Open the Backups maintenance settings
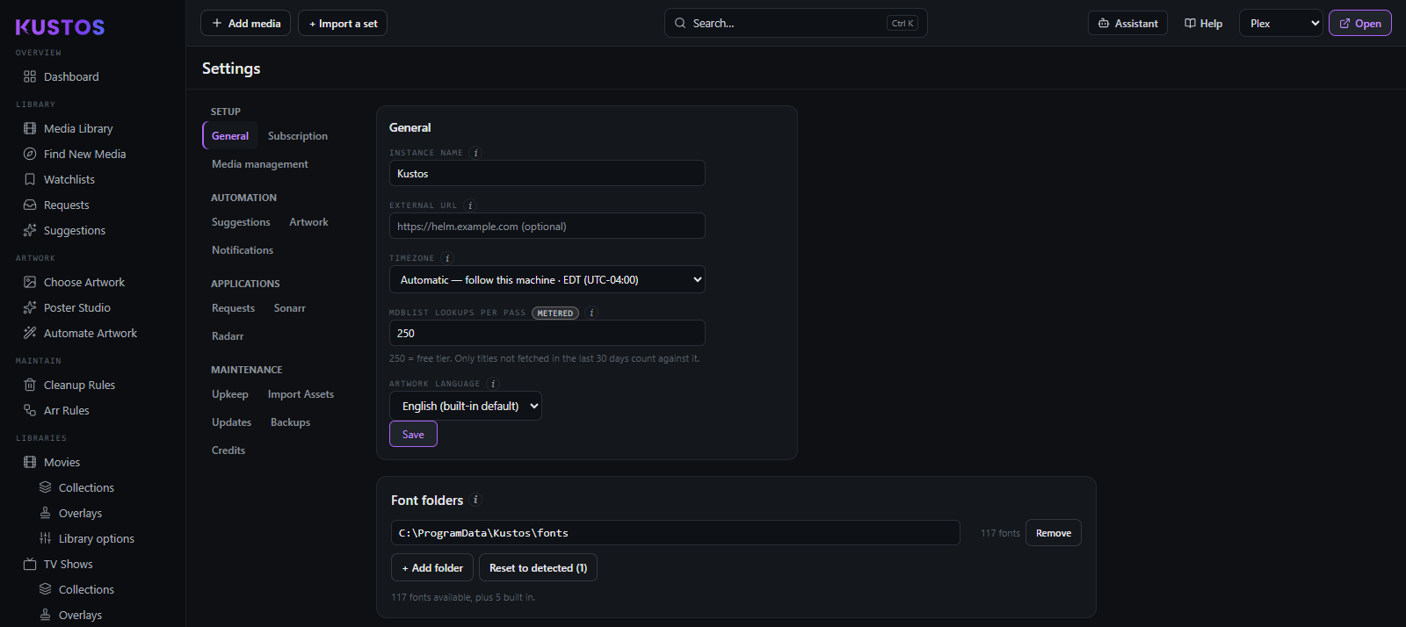The image size is (1406, 627). pyautogui.click(x=290, y=422)
